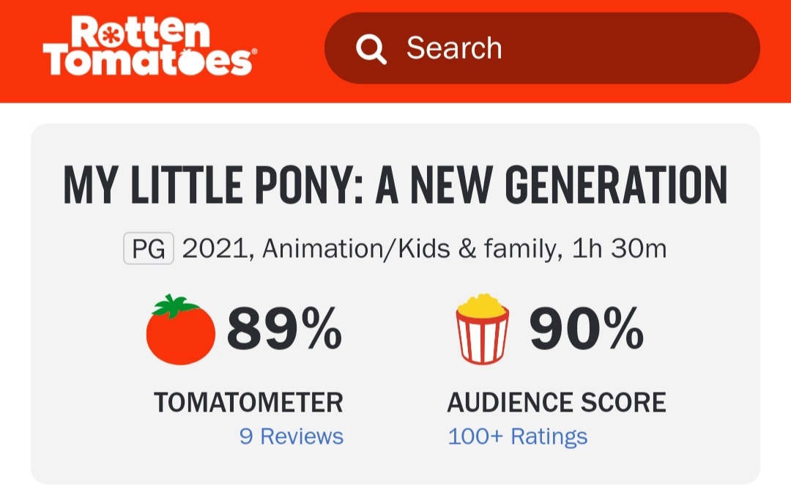Click the 90% audience score value
The image size is (791, 487).
point(586,329)
